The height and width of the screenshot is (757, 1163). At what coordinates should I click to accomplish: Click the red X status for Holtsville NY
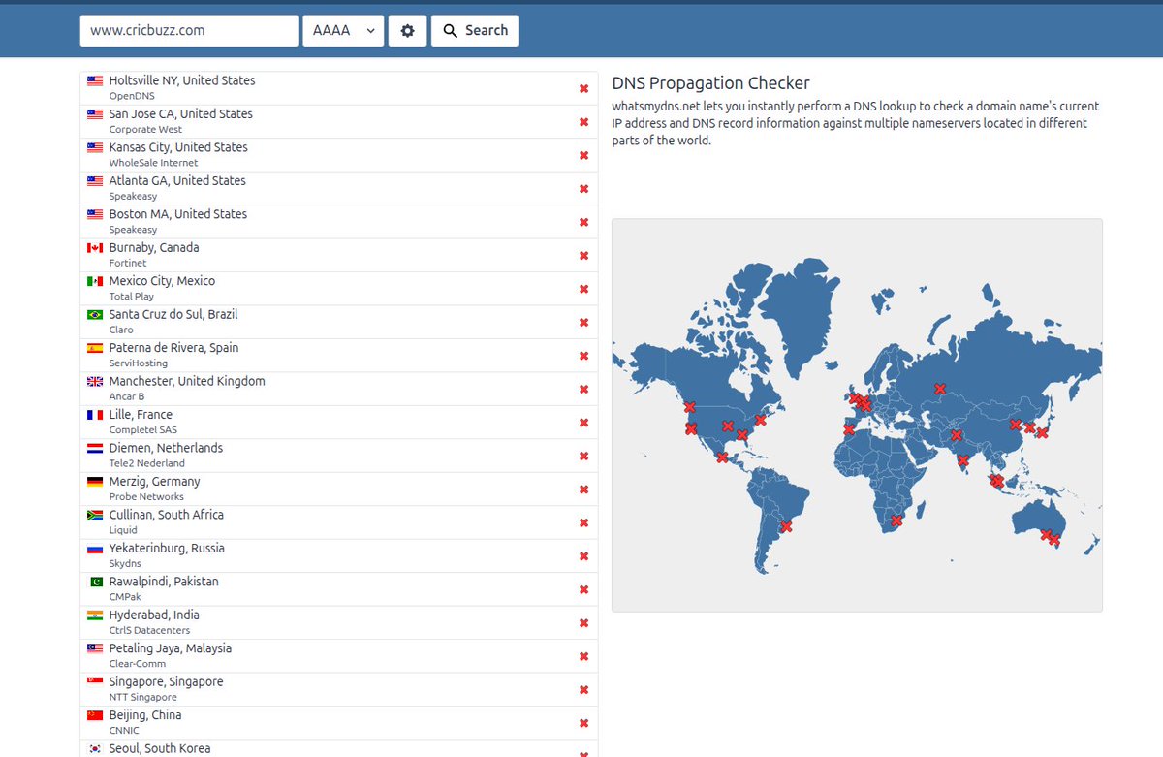583,88
